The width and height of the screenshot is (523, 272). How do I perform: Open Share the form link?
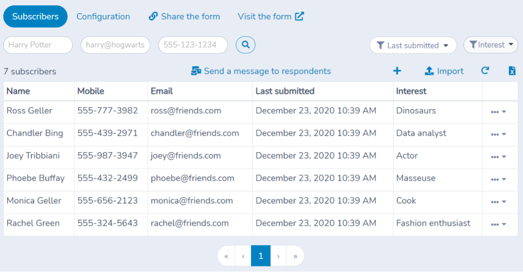click(x=184, y=16)
